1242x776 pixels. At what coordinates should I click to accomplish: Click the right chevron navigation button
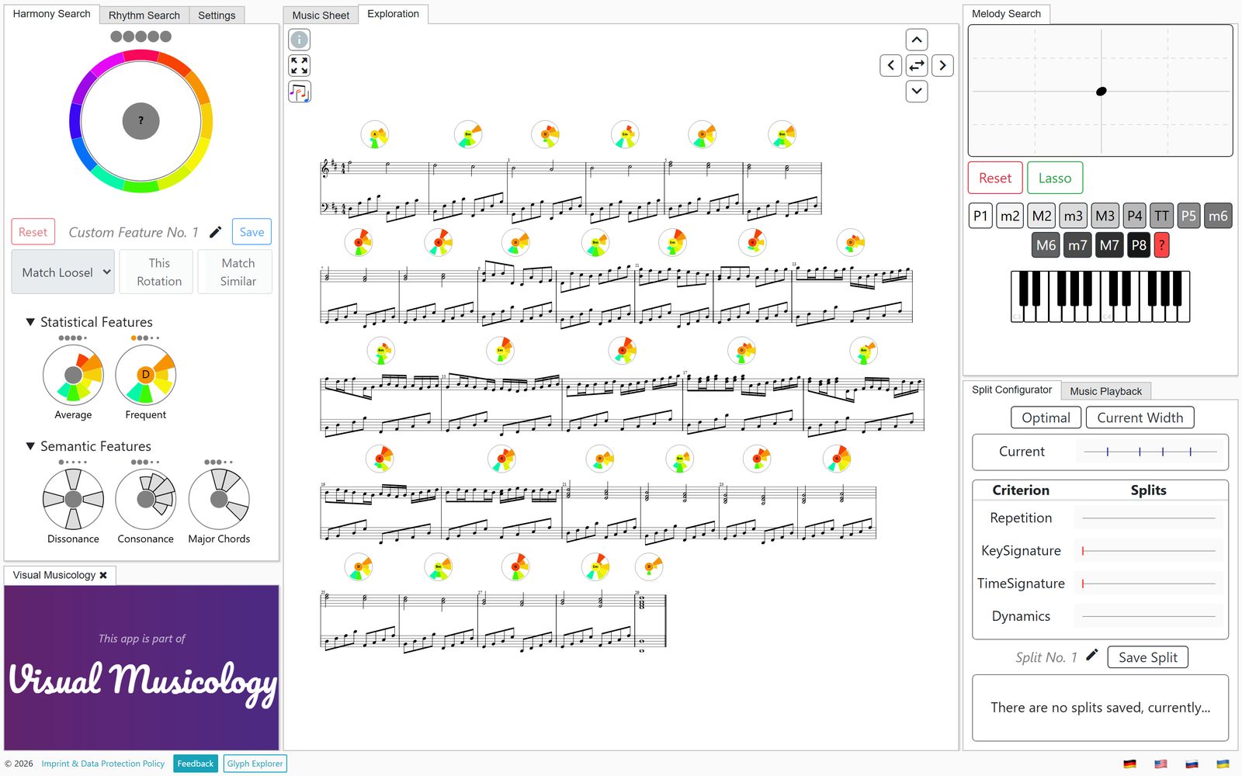pyautogui.click(x=942, y=65)
